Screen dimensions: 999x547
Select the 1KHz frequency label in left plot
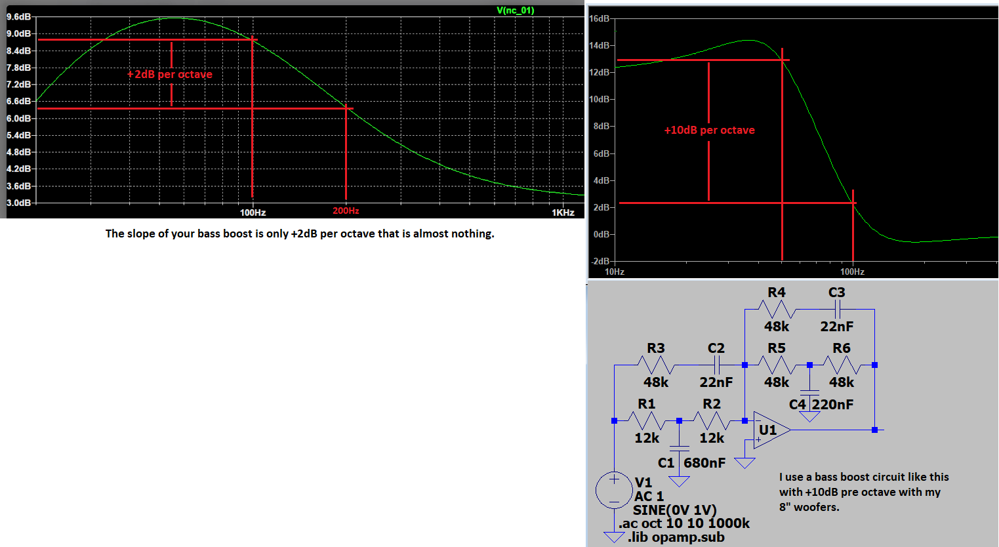pyautogui.click(x=563, y=213)
